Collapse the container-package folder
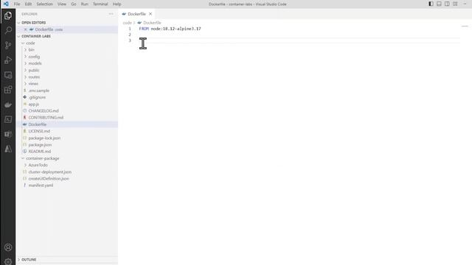This screenshot has height=265, width=472. click(x=23, y=158)
